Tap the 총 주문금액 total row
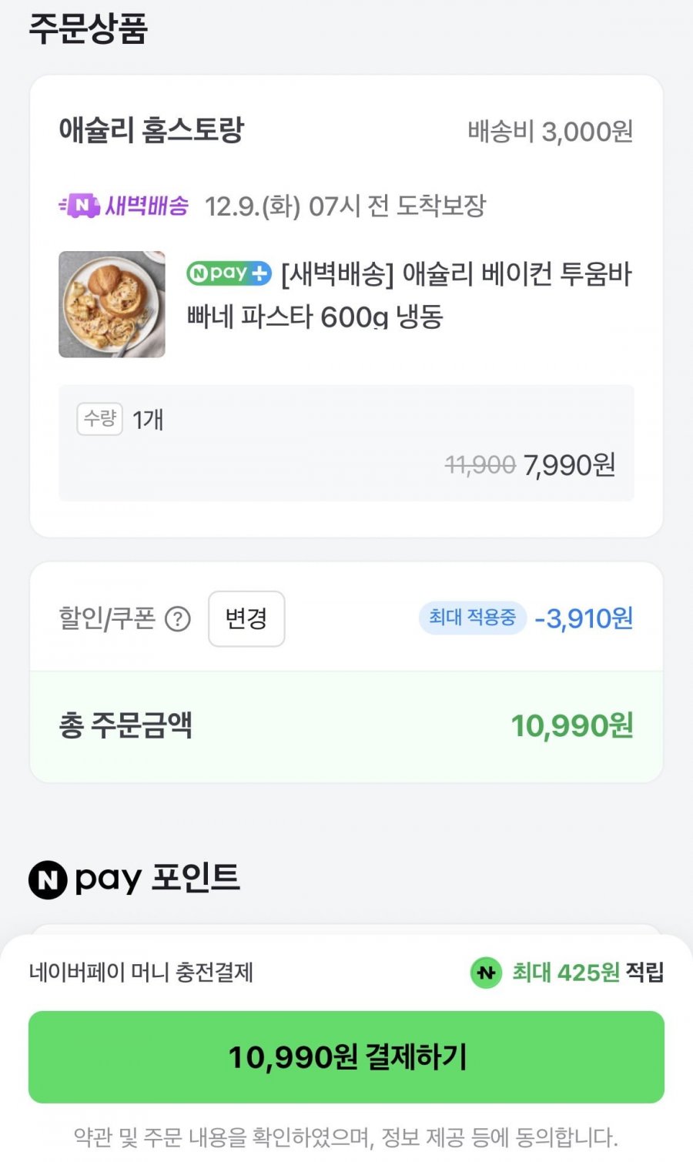The width and height of the screenshot is (693, 1162). [346, 726]
